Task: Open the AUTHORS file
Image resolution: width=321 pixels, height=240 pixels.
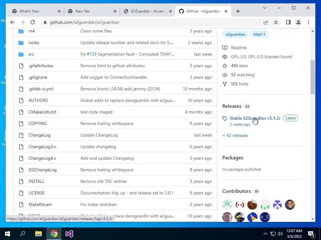Action: coord(38,100)
